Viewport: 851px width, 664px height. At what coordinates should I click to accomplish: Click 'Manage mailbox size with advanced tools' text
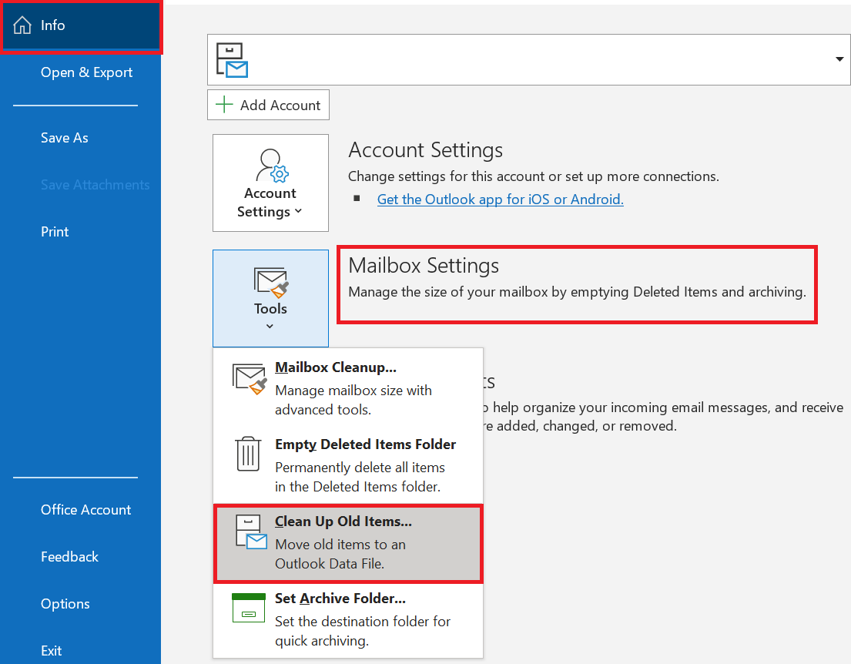pos(353,400)
